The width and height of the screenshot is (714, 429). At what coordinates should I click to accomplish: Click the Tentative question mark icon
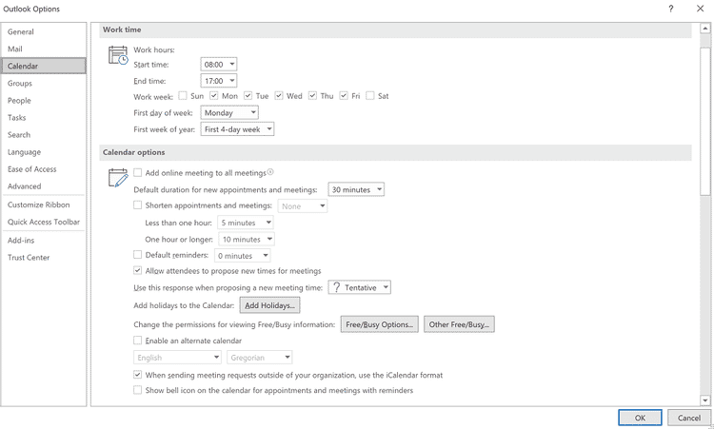coord(336,287)
